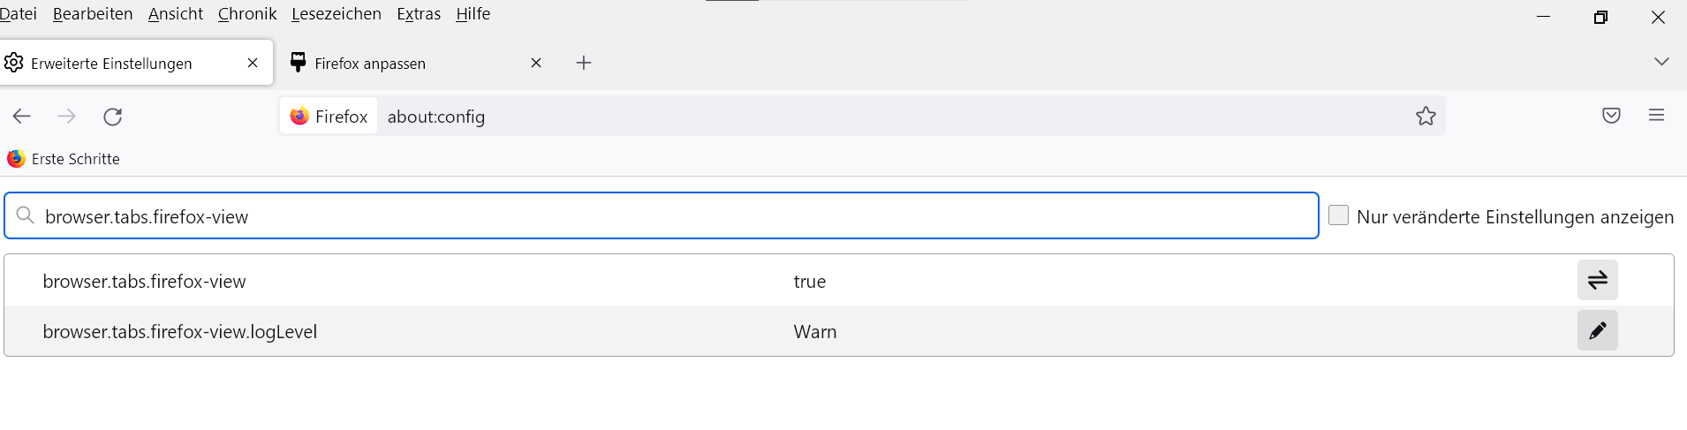Open a new tab with plus icon
The height and width of the screenshot is (430, 1687).
(584, 63)
